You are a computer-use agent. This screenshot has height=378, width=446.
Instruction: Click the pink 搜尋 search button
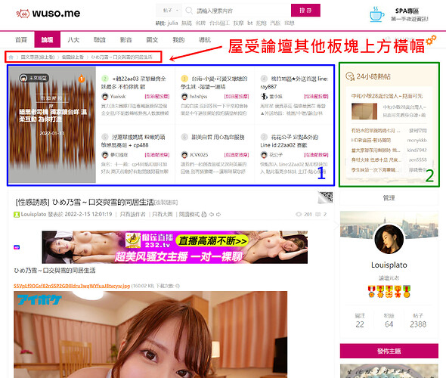click(305, 11)
